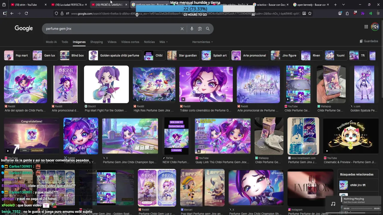This screenshot has height=215, width=383.
Task: Filter images by the Star guardian chip
Action: click(x=183, y=56)
